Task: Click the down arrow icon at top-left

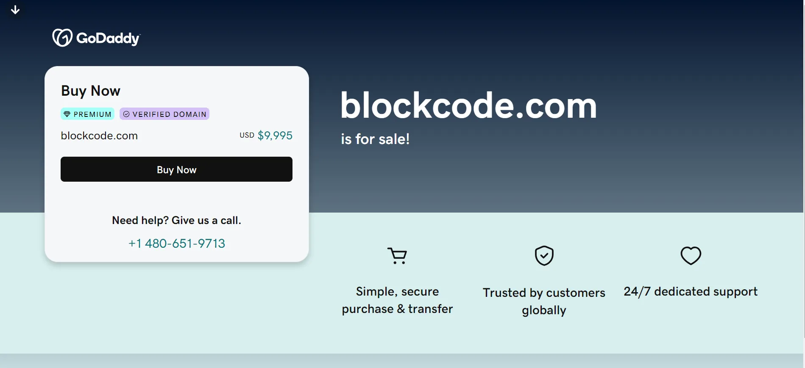Action: pyautogui.click(x=15, y=10)
